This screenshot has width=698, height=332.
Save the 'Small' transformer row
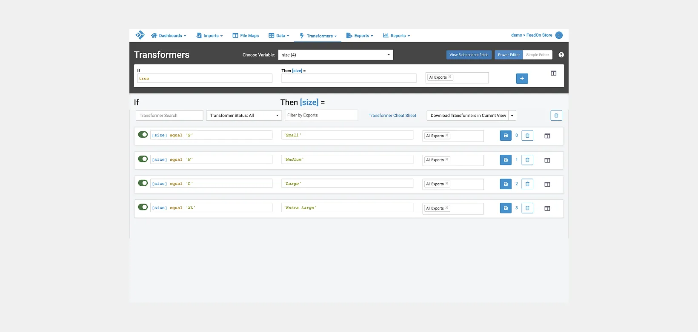[506, 136]
